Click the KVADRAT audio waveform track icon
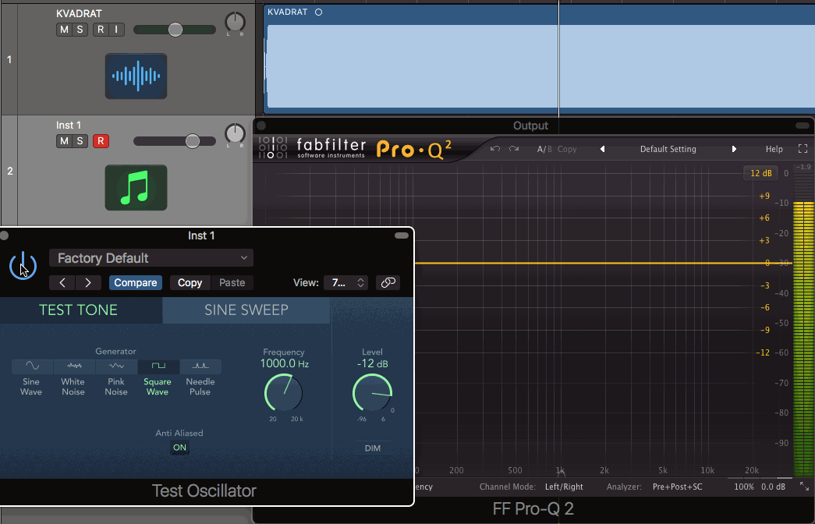Image resolution: width=815 pixels, height=524 pixels. click(136, 76)
